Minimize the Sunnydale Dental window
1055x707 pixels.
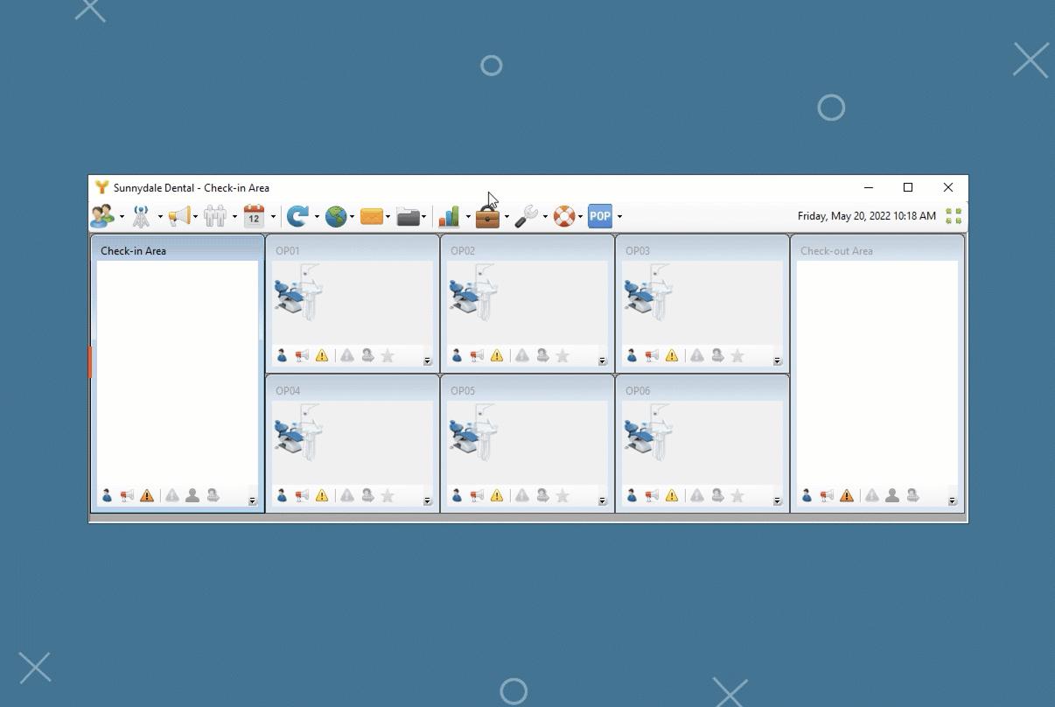[869, 187]
